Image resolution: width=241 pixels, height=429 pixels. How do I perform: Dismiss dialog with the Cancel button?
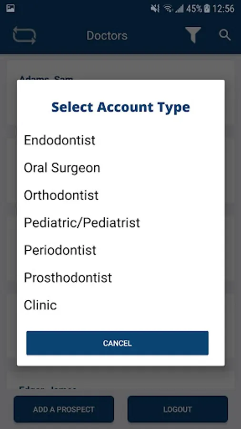click(117, 343)
